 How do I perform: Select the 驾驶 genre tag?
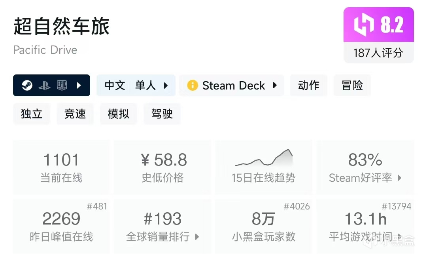tap(162, 114)
